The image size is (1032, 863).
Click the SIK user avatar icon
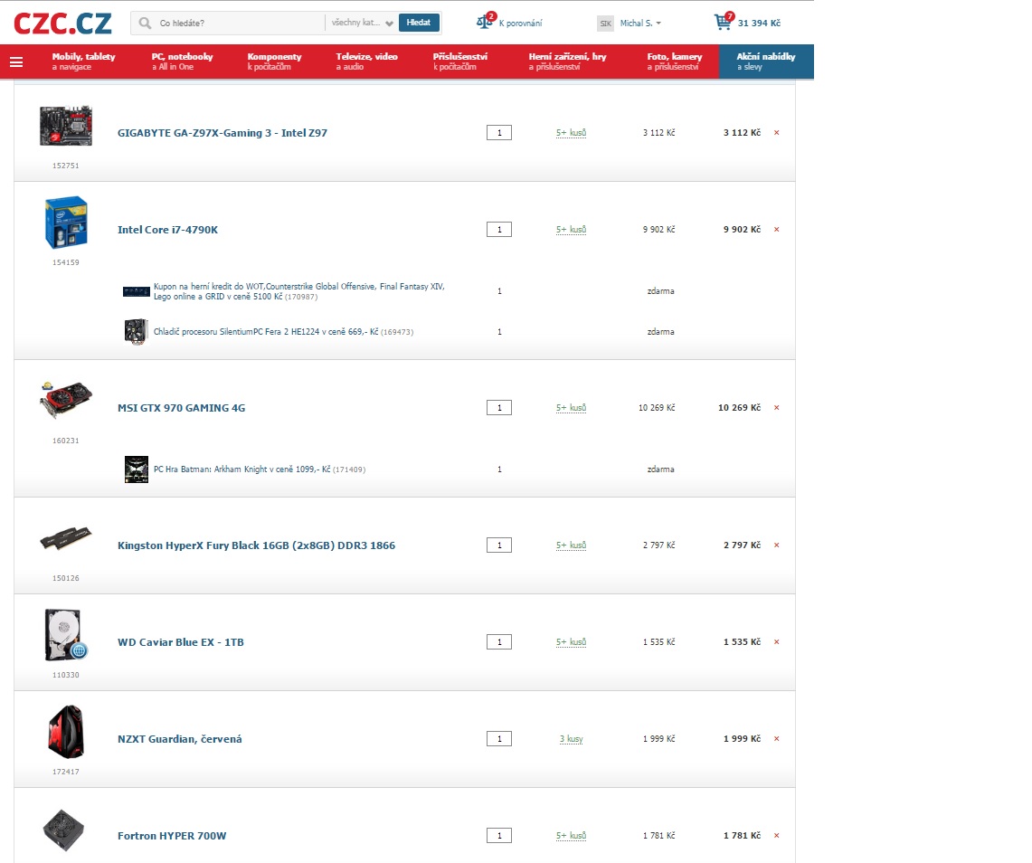(605, 23)
